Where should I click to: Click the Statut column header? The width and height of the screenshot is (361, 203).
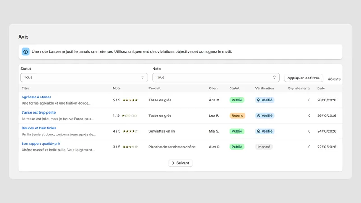tap(234, 88)
